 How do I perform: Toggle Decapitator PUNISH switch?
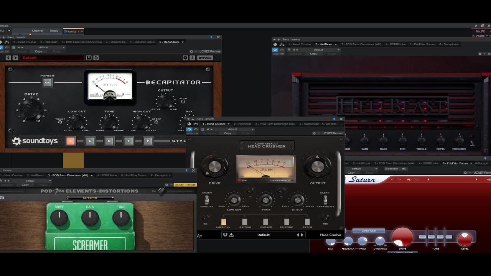point(48,82)
